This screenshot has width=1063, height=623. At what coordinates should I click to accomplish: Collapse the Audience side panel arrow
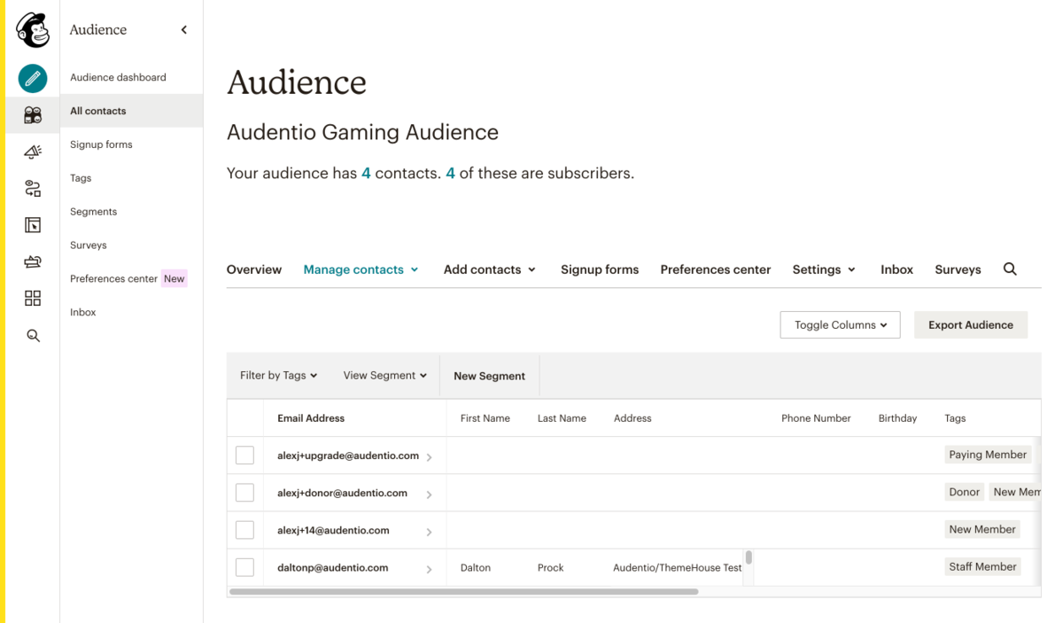[x=184, y=30]
